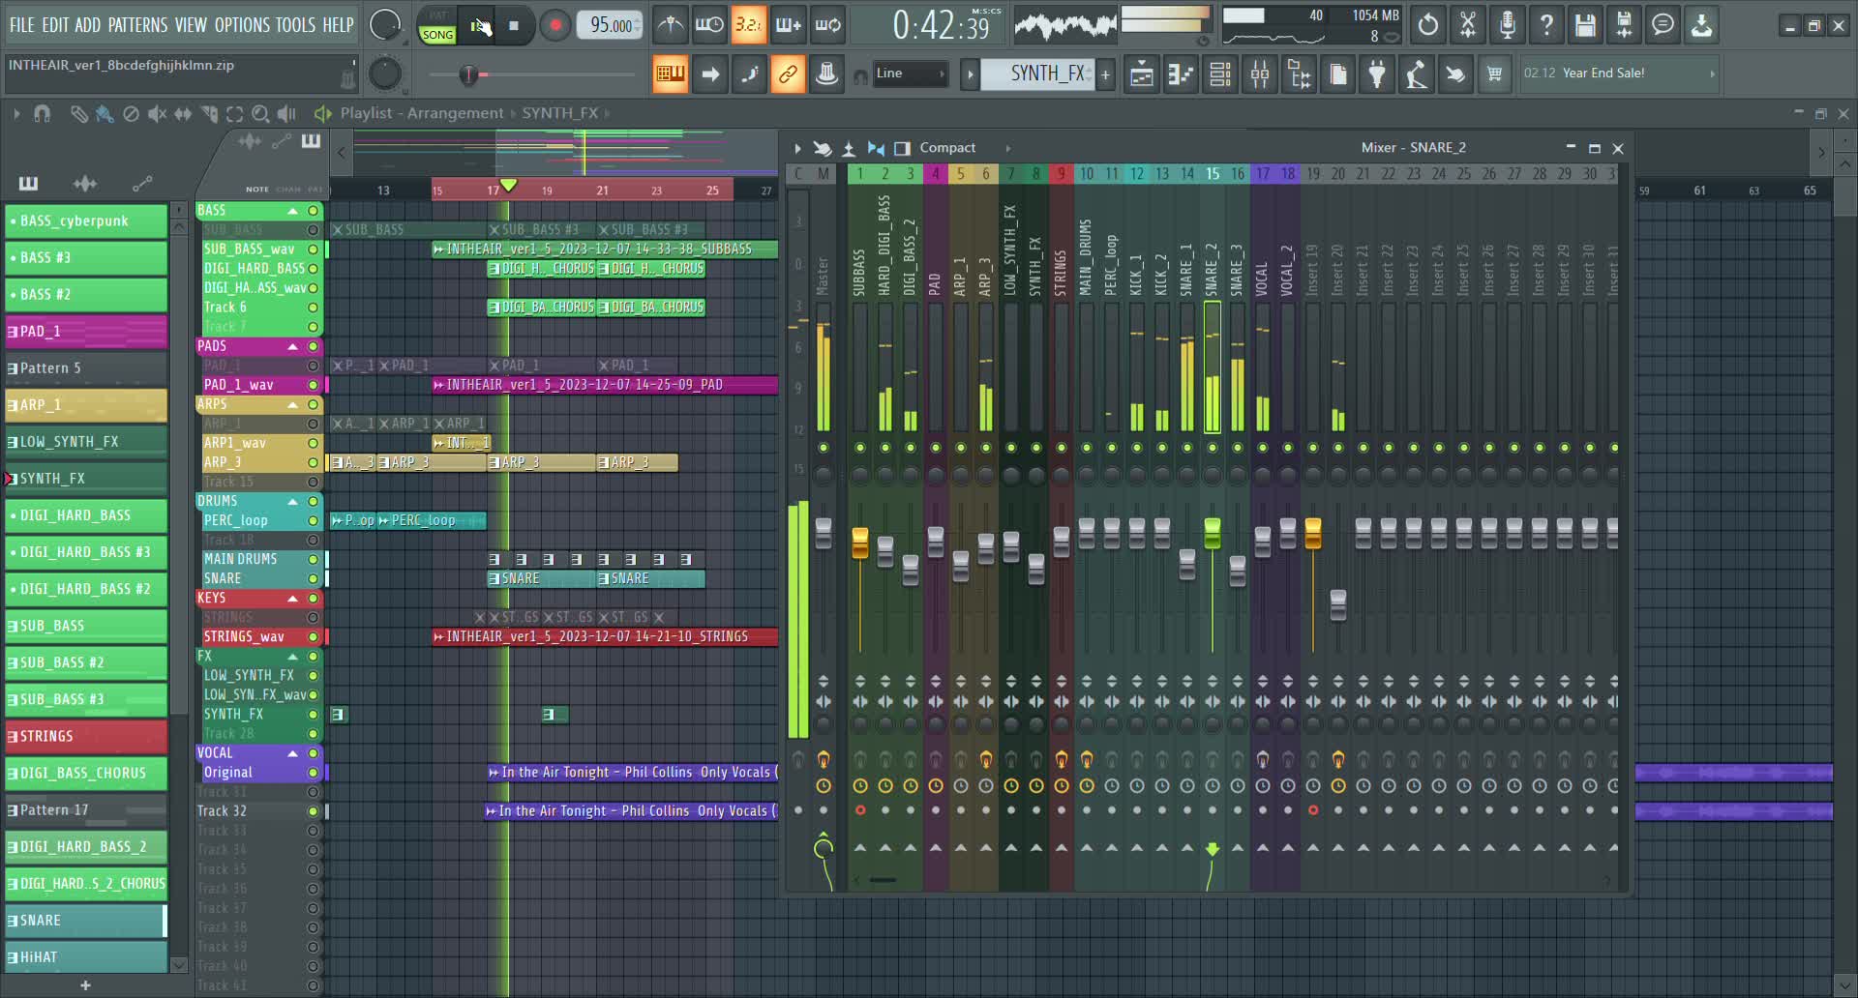Select the magnifier zoom tool above the playlist
Image resolution: width=1858 pixels, height=998 pixels.
260,113
